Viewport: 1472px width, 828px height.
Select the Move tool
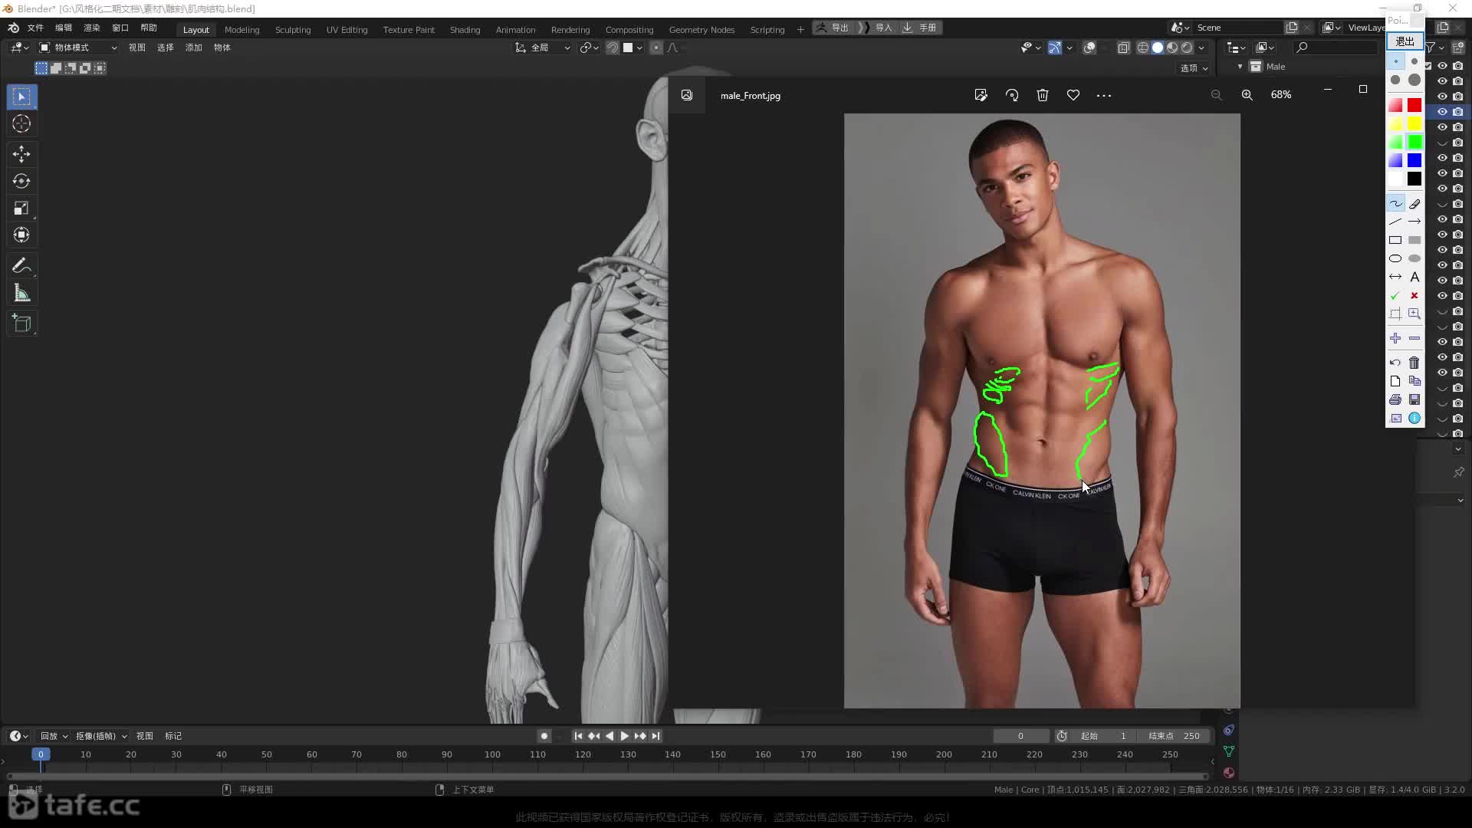21,154
